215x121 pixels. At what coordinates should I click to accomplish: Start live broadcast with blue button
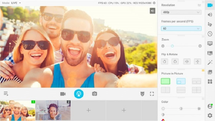click(x=79, y=94)
